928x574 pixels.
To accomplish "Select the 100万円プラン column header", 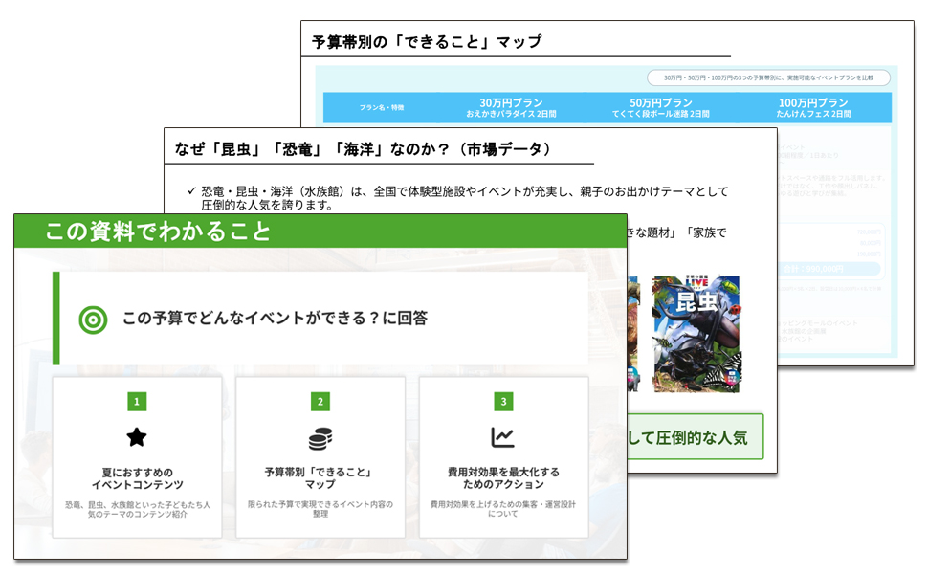I will [812, 108].
